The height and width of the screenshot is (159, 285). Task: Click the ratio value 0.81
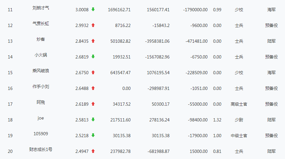coord(217,151)
